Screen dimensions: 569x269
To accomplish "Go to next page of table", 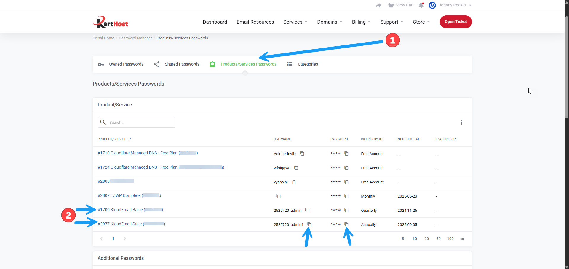I will coord(125,239).
